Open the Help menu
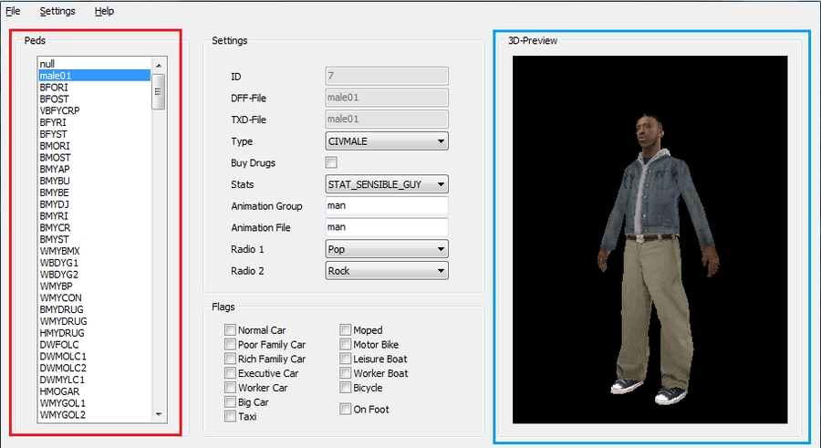The height and width of the screenshot is (448, 821). point(104,11)
